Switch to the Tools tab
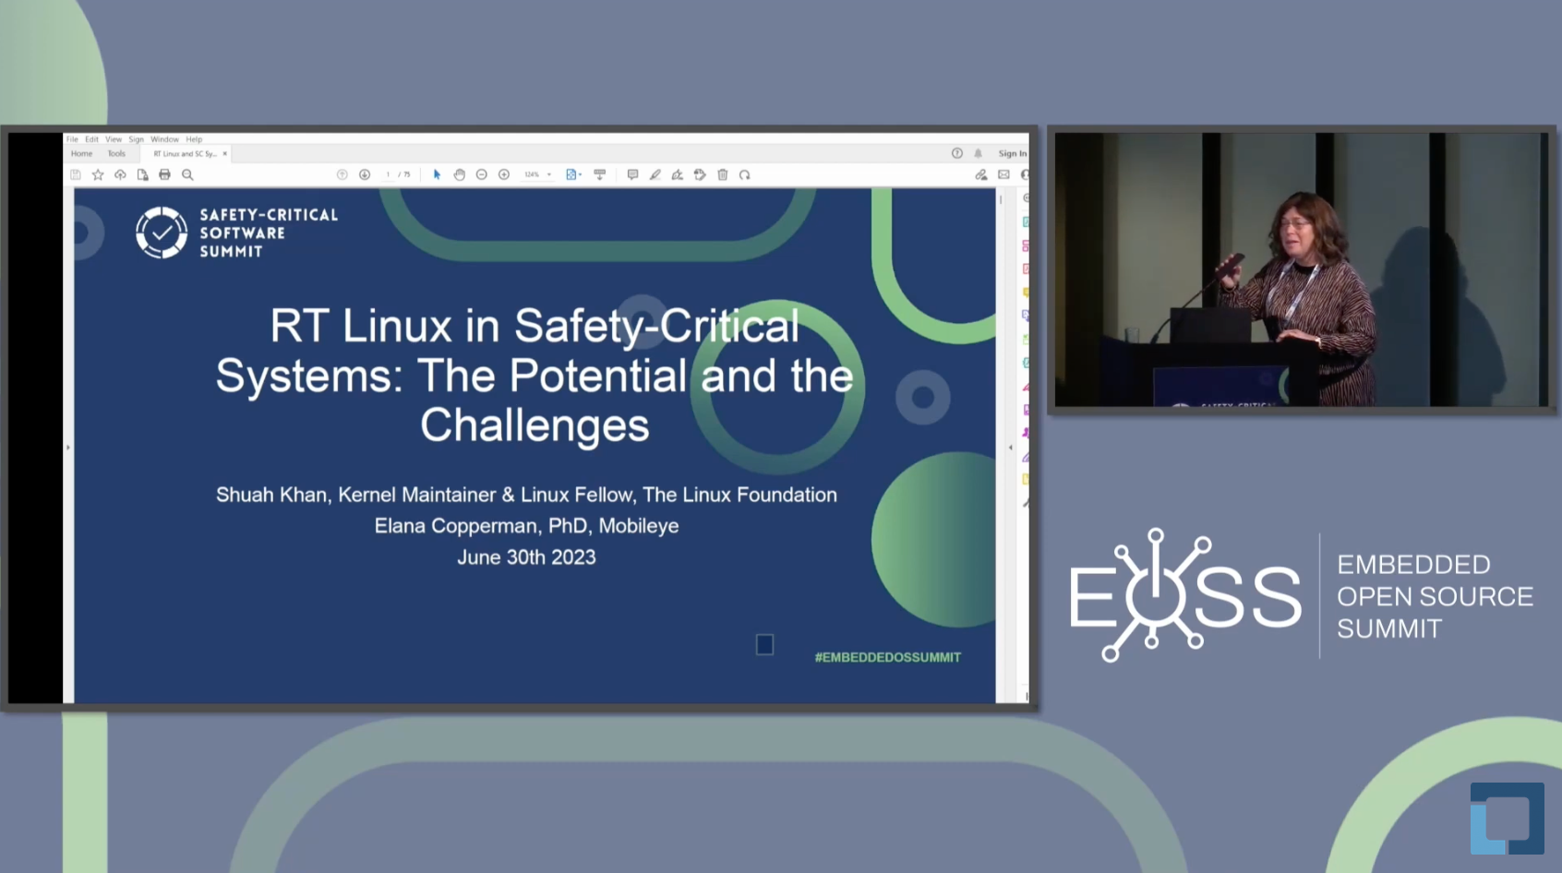The height and width of the screenshot is (873, 1562). coord(116,154)
